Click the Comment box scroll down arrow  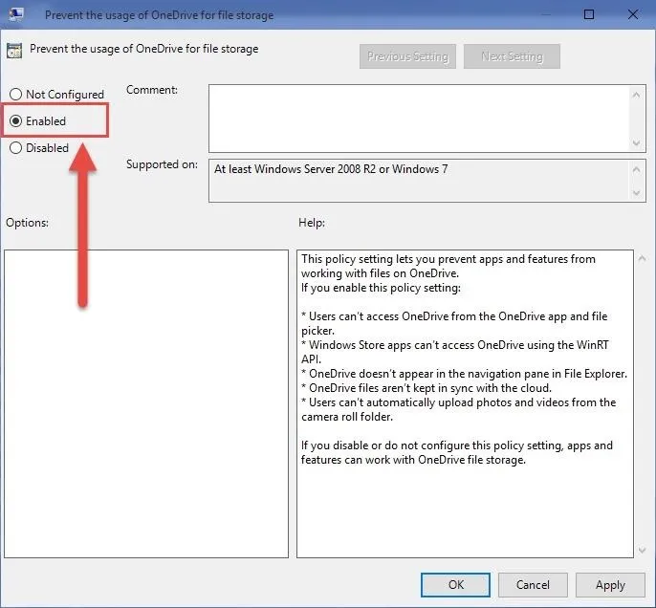pyautogui.click(x=636, y=143)
